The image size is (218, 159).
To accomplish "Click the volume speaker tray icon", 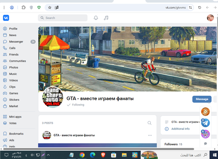I will tap(32, 155).
